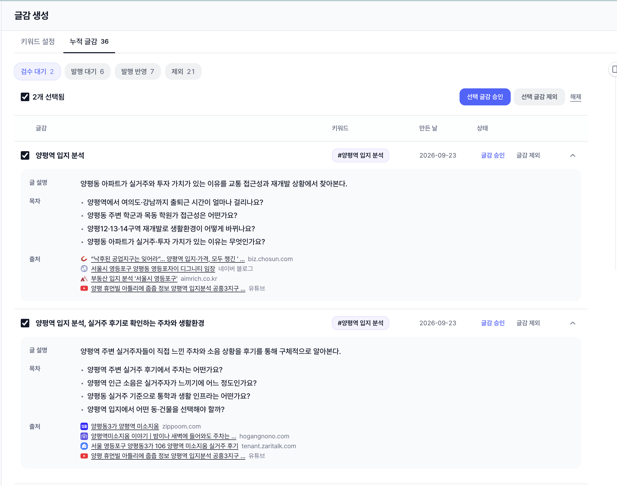Screen dimensions: 617x486
Task: Collapse the '실거주 후기' row chevron
Action: tap(573, 323)
